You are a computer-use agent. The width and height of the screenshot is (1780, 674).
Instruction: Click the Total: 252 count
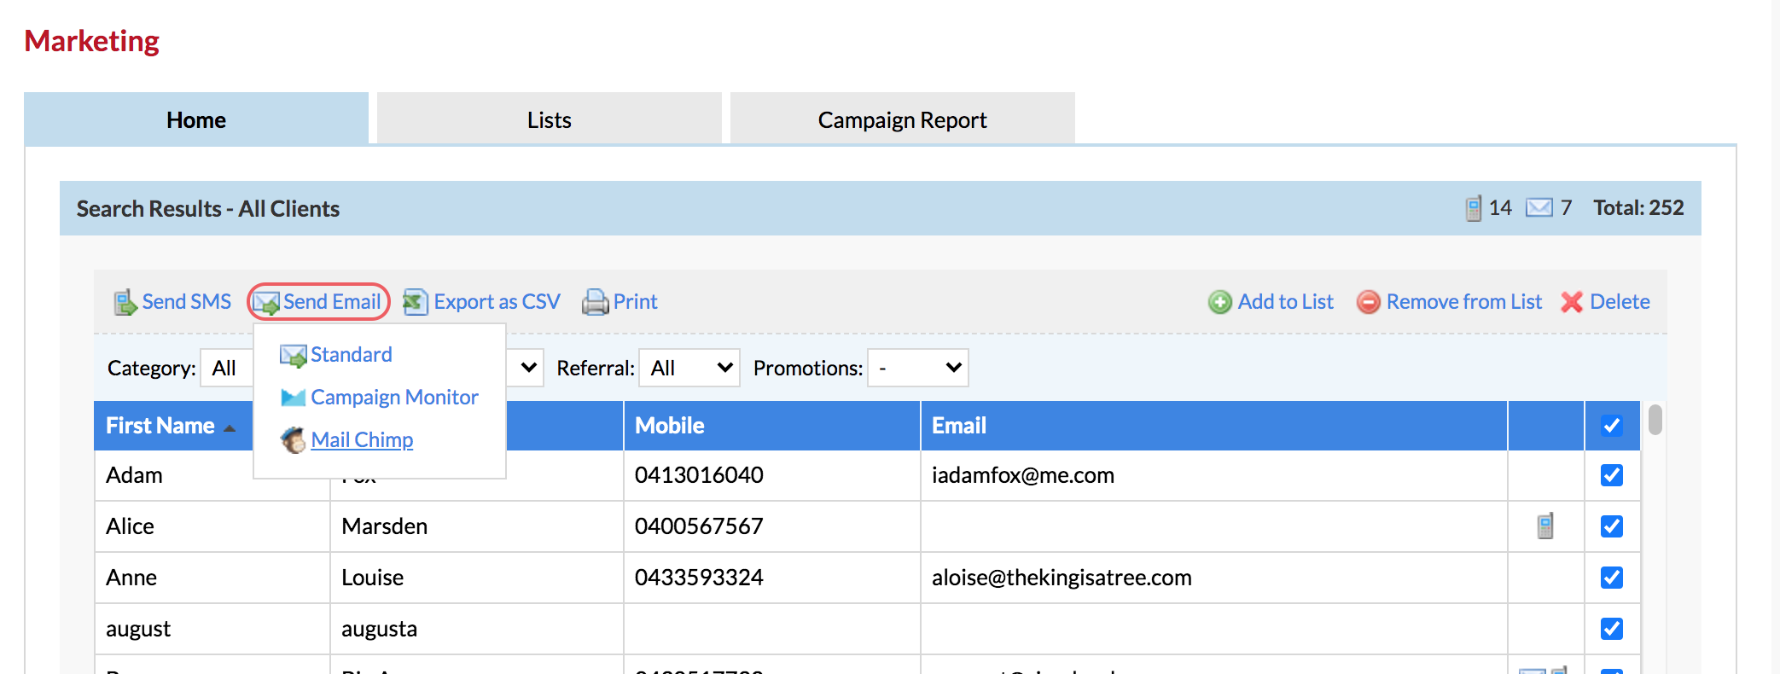point(1638,208)
